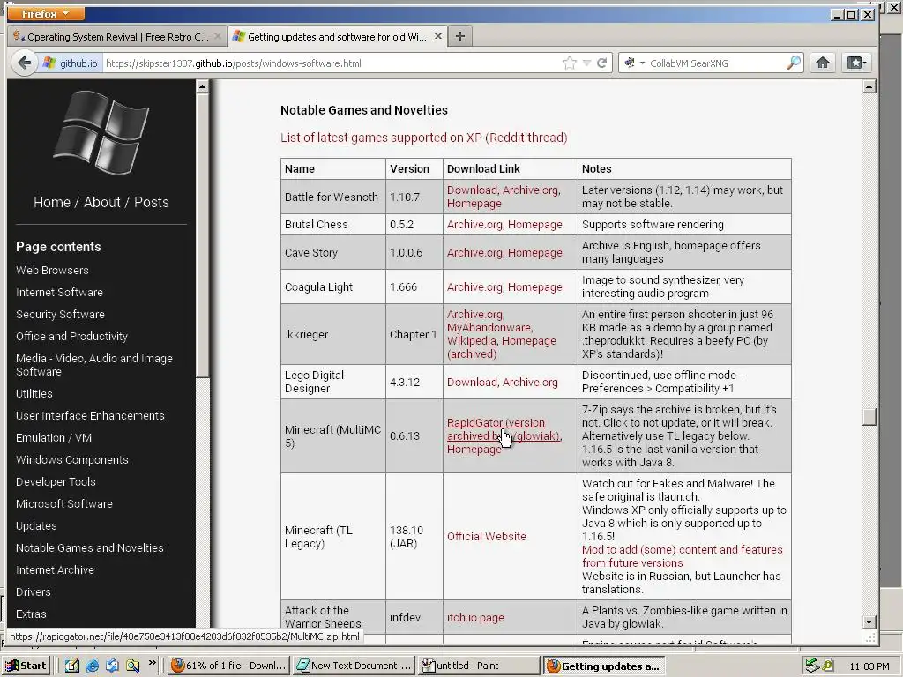This screenshot has height=677, width=903.
Task: Switch to untitled - Paint taskbar window
Action: point(479,666)
